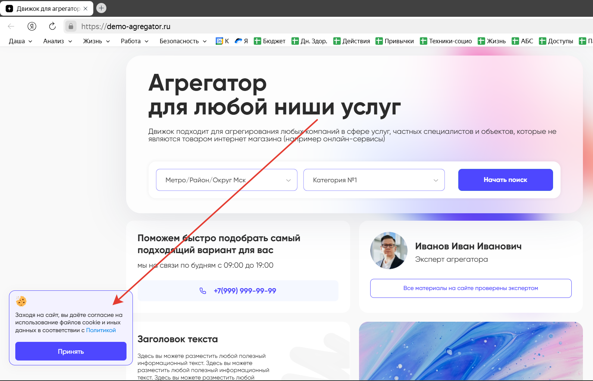The image size is (593, 381).
Task: Expand the Даша bookmarks folder
Action: click(x=21, y=41)
